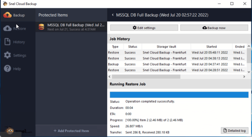Click the Running Restore Job heading
Image resolution: width=252 pixels, height=137 pixels.
click(127, 84)
